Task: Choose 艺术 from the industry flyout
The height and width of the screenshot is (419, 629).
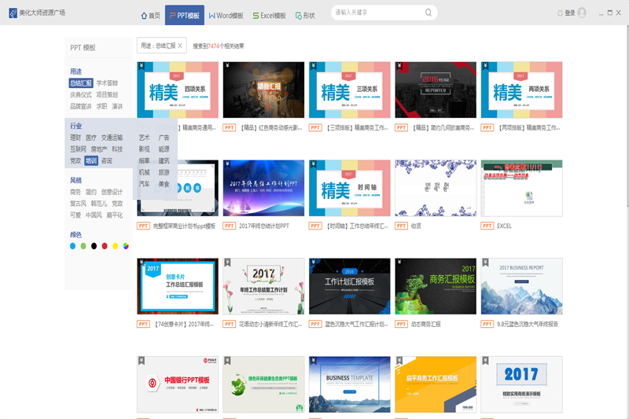Action: (x=144, y=138)
